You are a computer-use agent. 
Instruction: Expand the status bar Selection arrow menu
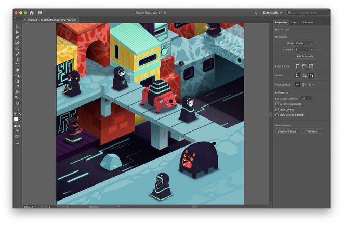point(118,207)
